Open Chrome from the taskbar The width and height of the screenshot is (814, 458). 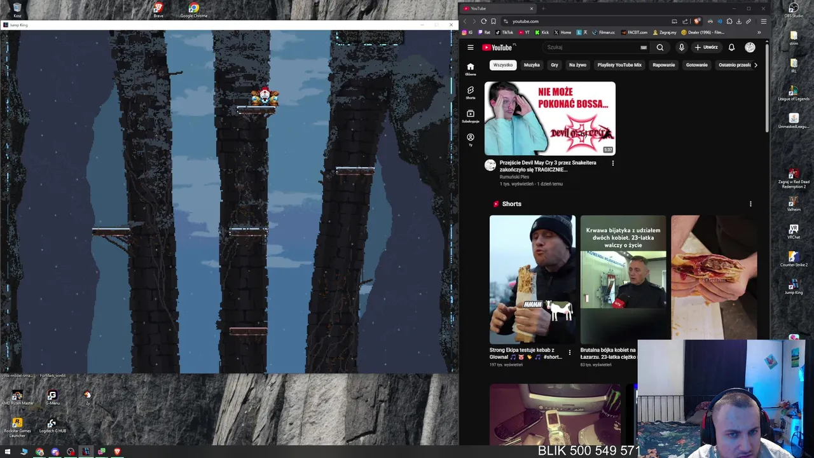point(39,452)
